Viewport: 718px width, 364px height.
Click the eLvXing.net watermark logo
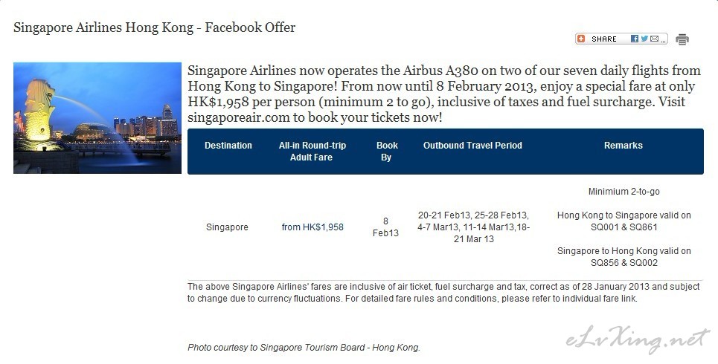[638, 339]
